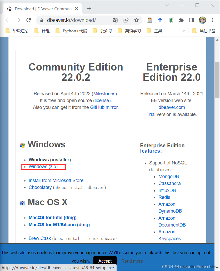Open the Milestones link
The image size is (220, 271).
click(x=104, y=94)
